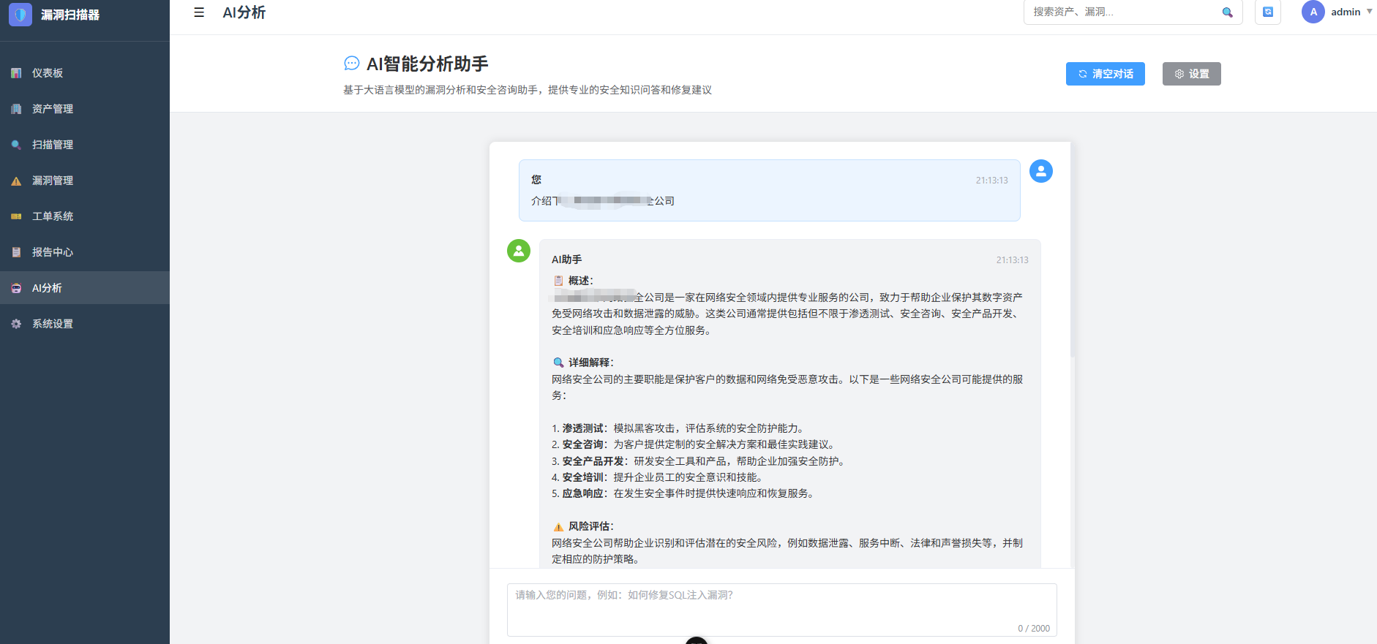Viewport: 1377px width, 644px height.
Task: Open 仪表板 in the sidebar
Action: pyautogui.click(x=48, y=73)
